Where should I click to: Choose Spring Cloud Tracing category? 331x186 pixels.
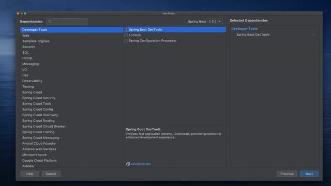pyautogui.click(x=71, y=132)
